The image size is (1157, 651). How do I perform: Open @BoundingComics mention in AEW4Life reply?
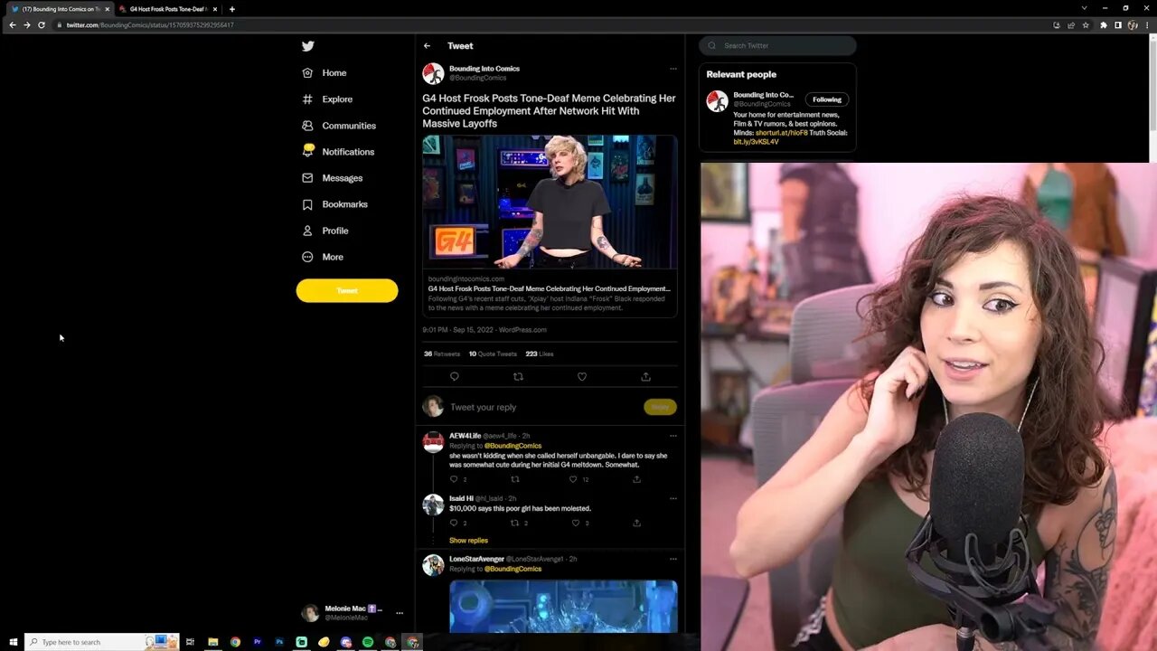(513, 446)
